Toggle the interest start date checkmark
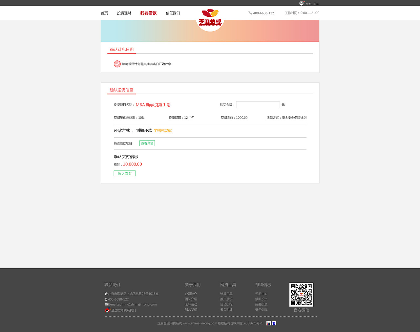The width and height of the screenshot is (420, 332). click(117, 64)
